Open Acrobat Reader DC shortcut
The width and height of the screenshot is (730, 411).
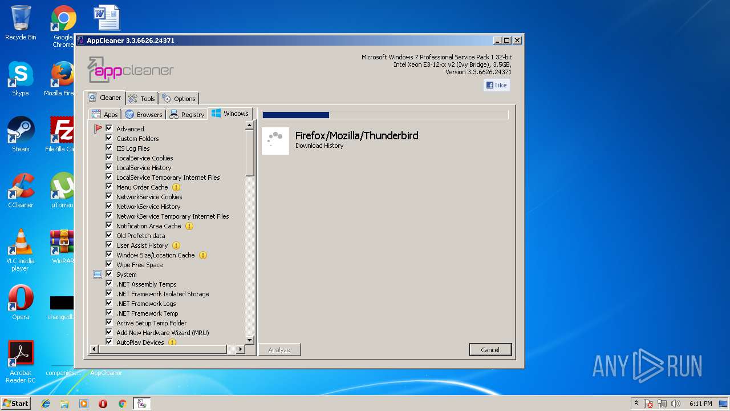click(22, 362)
